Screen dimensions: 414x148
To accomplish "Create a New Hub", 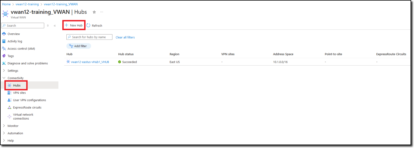I will pyautogui.click(x=74, y=25).
